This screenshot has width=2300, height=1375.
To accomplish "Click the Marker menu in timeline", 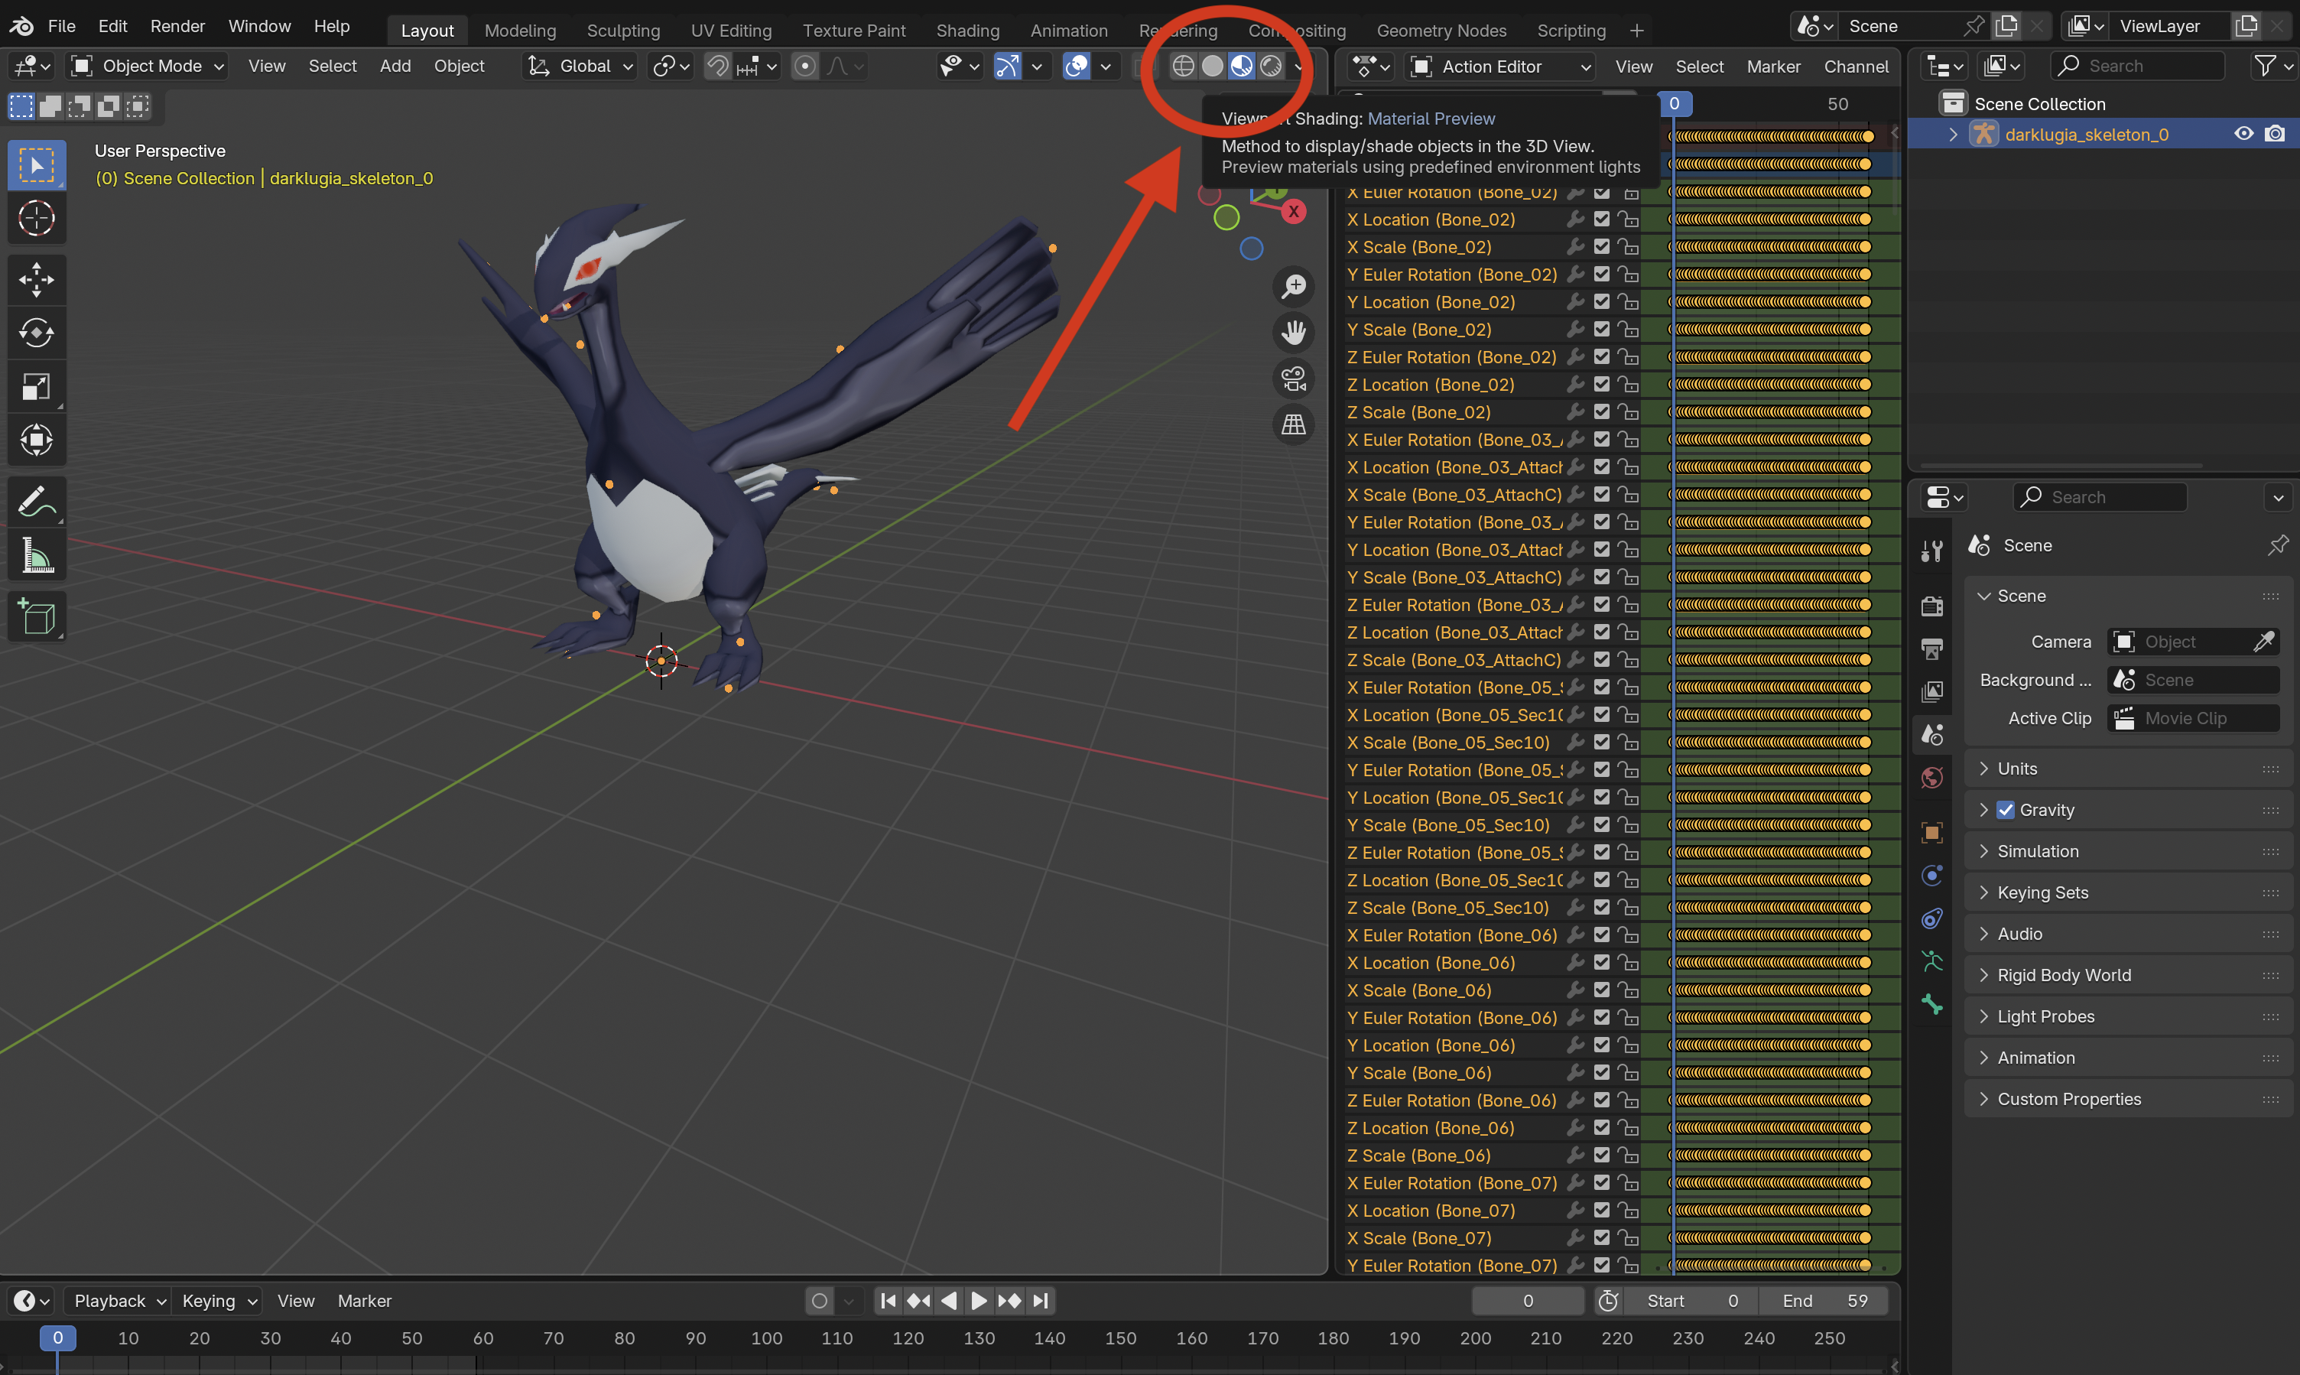I will tap(364, 1301).
